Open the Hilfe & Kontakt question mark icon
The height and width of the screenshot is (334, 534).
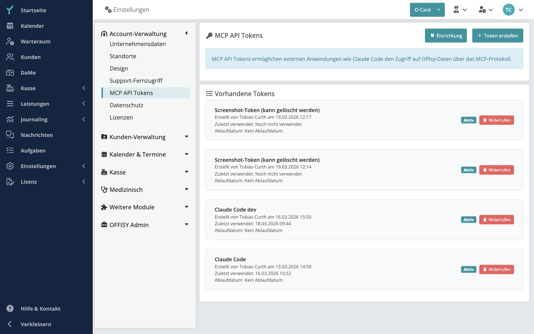[x=10, y=309]
